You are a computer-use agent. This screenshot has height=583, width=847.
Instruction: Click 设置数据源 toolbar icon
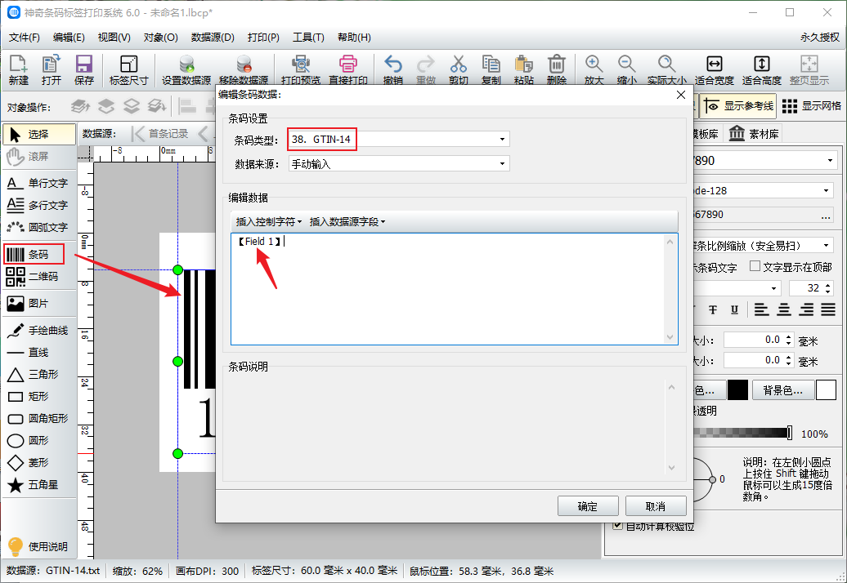click(x=186, y=69)
